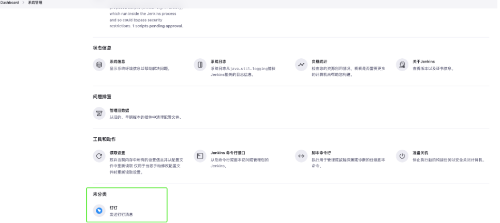The image size is (500, 223).
Task: Click the 未分类 section heading
Action: coord(99,194)
